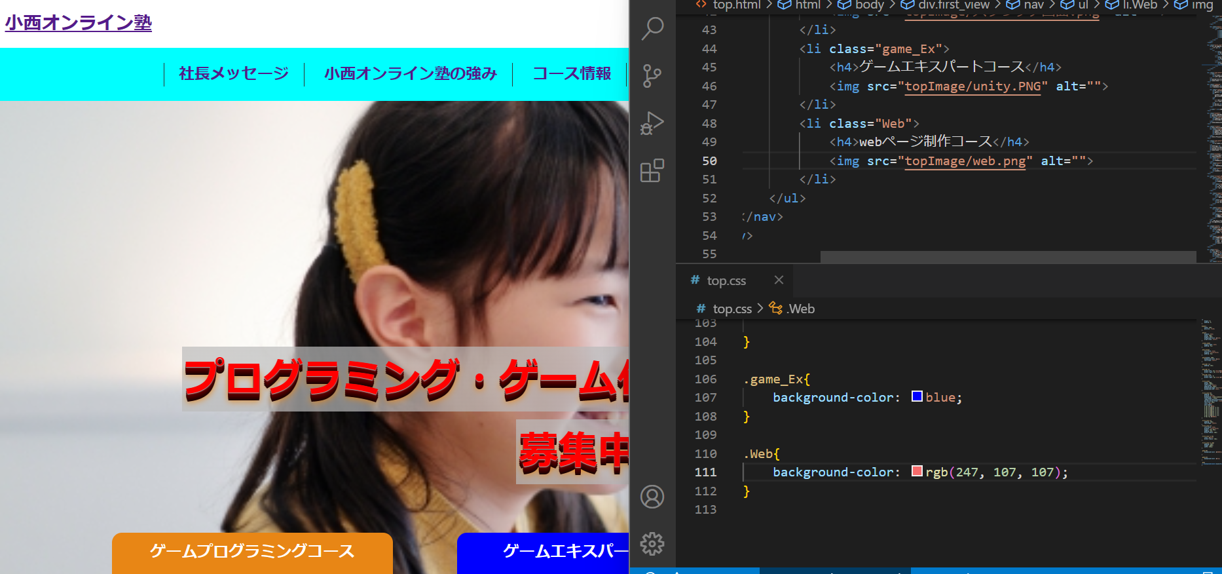
Task: Click line number 111 in the CSS editor
Action: pos(705,472)
